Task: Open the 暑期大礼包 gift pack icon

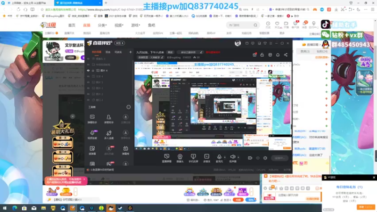Action: (x=62, y=128)
